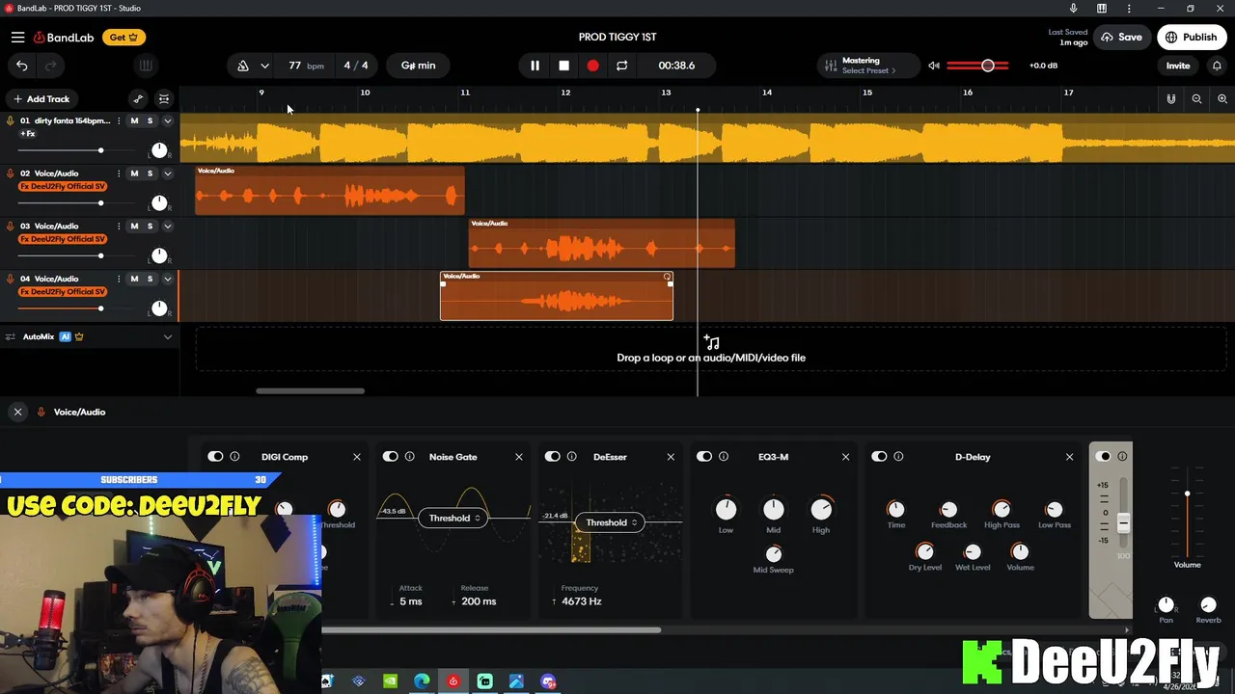1235x694 pixels.
Task: Open the G# min key selector
Action: coord(418,66)
